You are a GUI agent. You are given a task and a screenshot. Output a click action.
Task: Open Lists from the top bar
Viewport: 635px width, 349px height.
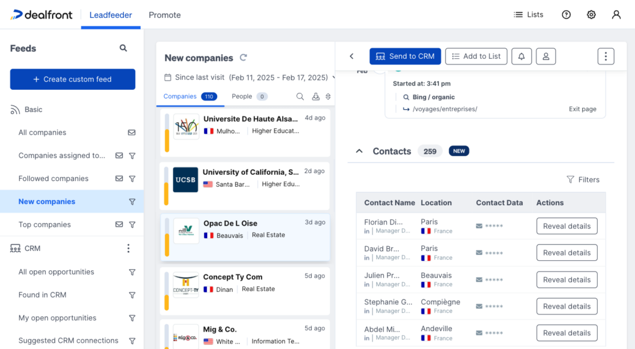(x=528, y=15)
